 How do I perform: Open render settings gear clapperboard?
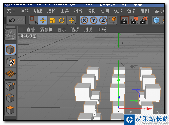[143, 20]
